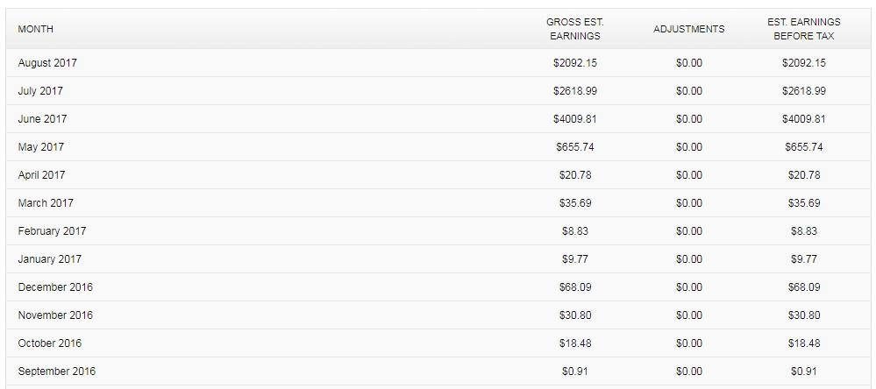Screen dimensions: 876x389
Task: Click the October 2016 month label
Action: pos(50,343)
